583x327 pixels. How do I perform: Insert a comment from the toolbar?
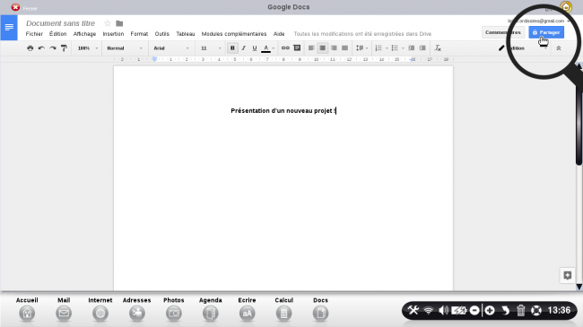pos(297,48)
